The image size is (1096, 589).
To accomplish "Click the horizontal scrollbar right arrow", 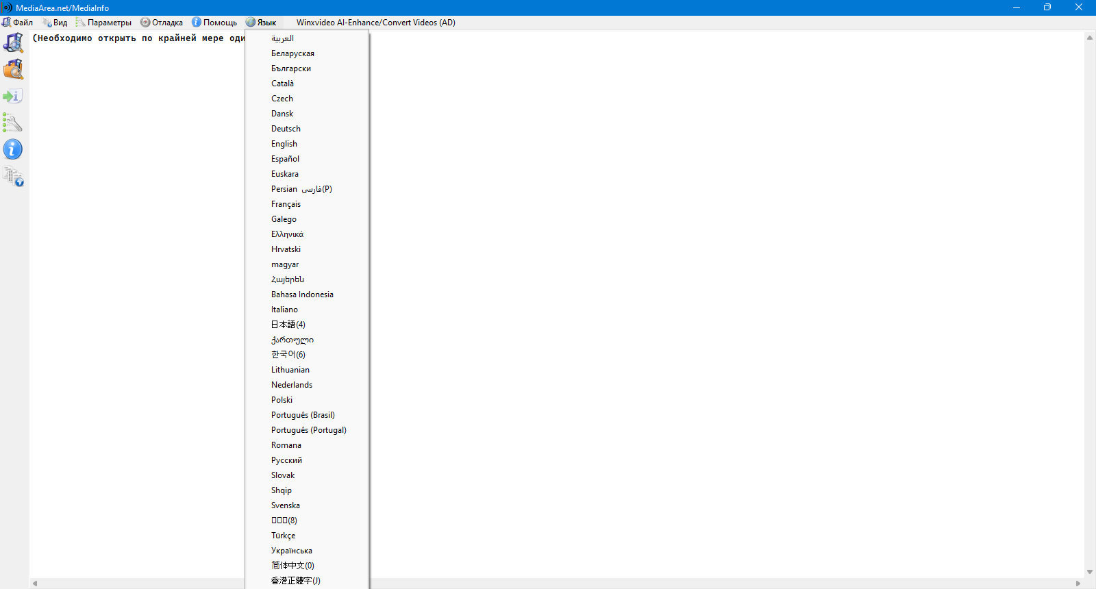I will [x=1078, y=584].
